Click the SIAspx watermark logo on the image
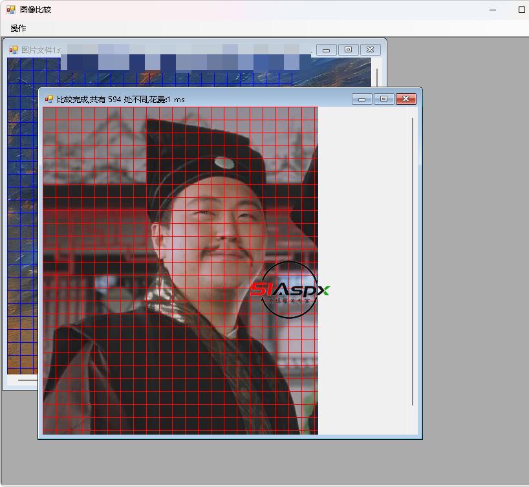The width and height of the screenshot is (529, 487). point(289,290)
